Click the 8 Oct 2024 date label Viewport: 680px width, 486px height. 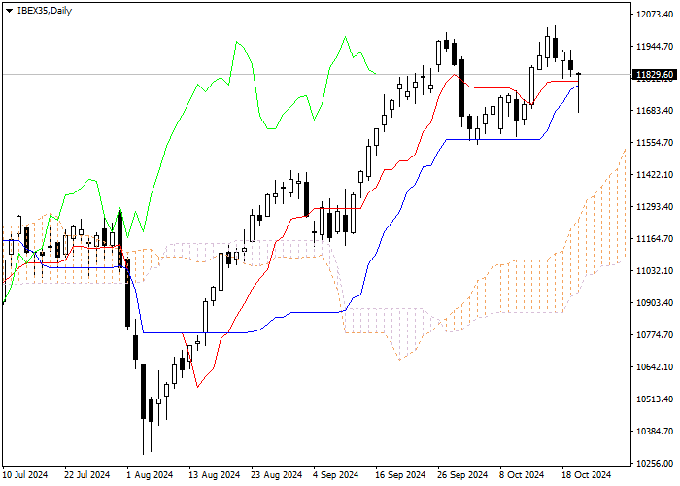(523, 475)
